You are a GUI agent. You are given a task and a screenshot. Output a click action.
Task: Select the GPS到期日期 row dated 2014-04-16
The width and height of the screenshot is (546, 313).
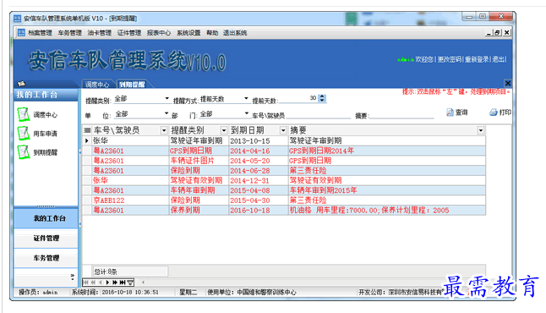pyautogui.click(x=284, y=151)
